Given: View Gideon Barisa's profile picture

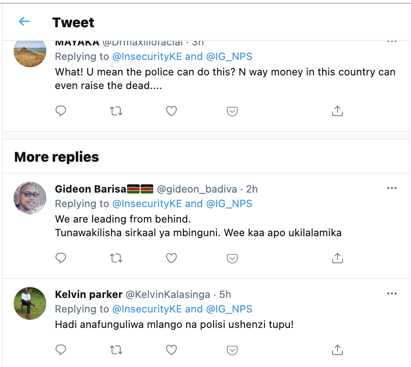Looking at the screenshot, I should (30, 198).
